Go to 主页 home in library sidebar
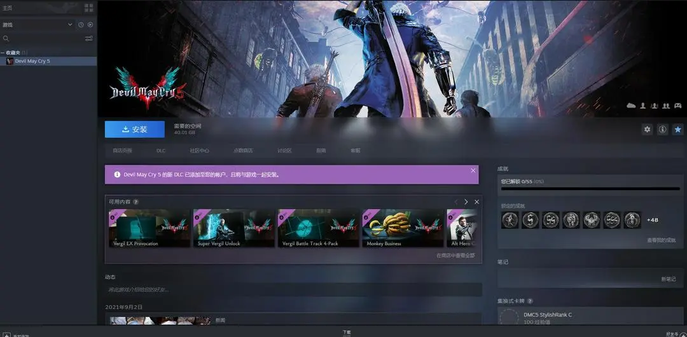The image size is (687, 337). click(x=8, y=8)
